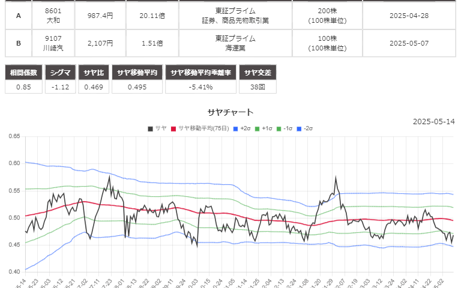461x288 pixels.
Task: Toggle the +2σ legend entry
Action: pos(242,128)
